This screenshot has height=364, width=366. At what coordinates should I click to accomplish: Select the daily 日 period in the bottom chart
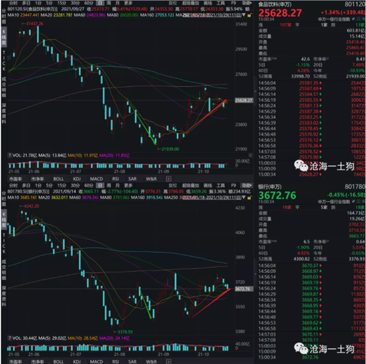pos(100,185)
